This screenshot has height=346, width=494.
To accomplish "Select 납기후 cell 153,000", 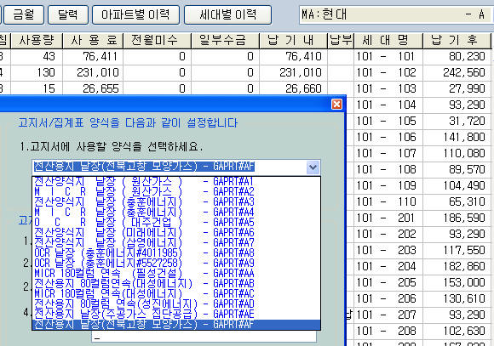I will tap(457, 282).
